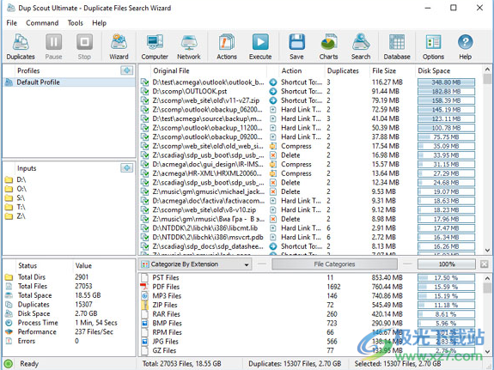Toggle checkbox icon for msvcrt.pdb row
Viewport: 494px width, 370px height.
pos(144,238)
